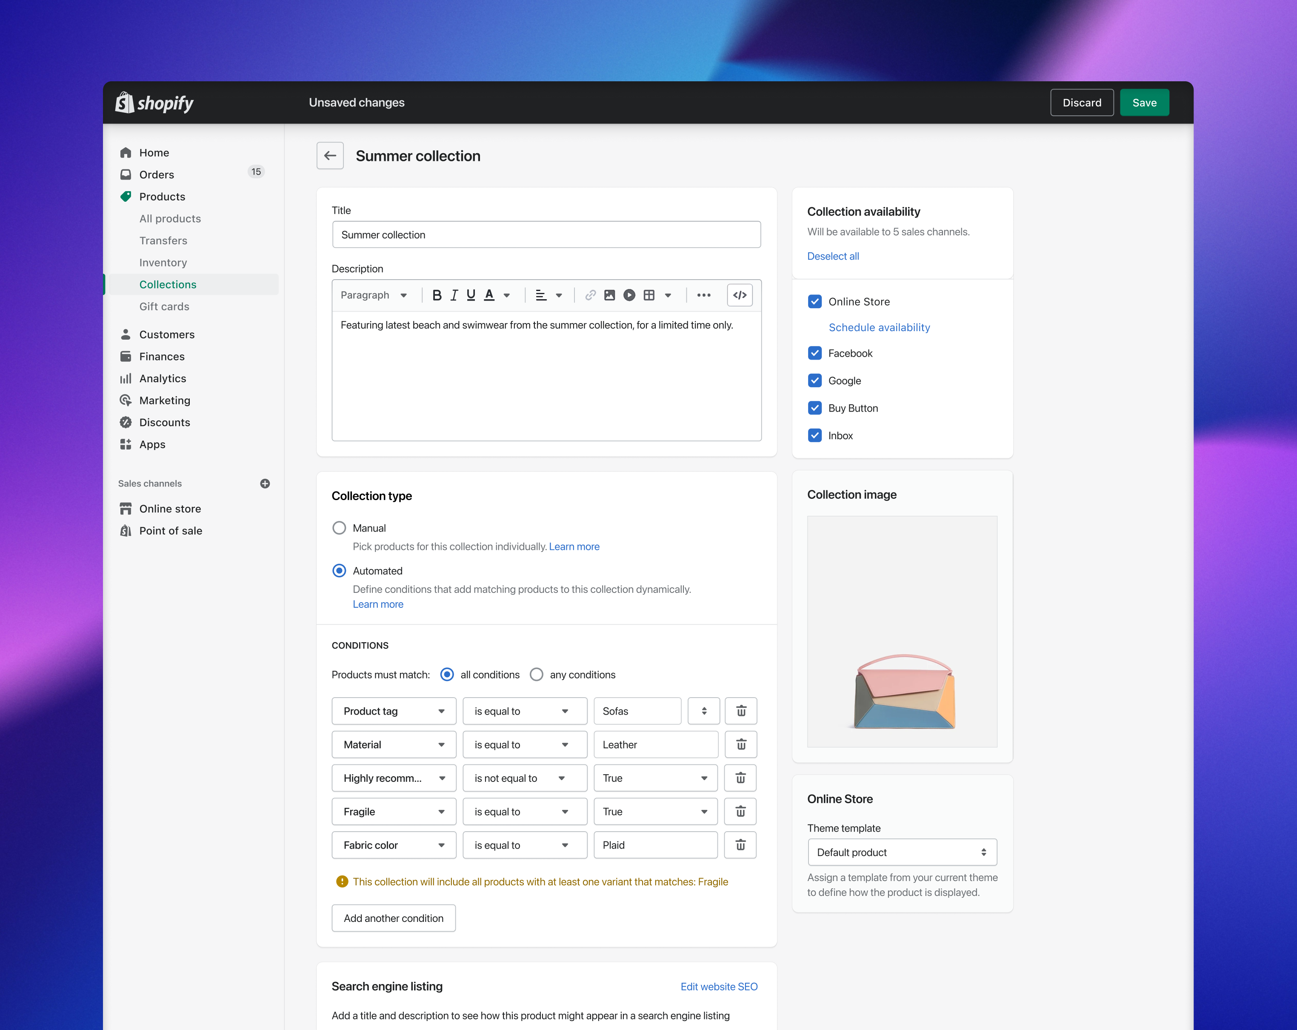Open the is not equal to dropdown
The image size is (1297, 1030).
[525, 778]
